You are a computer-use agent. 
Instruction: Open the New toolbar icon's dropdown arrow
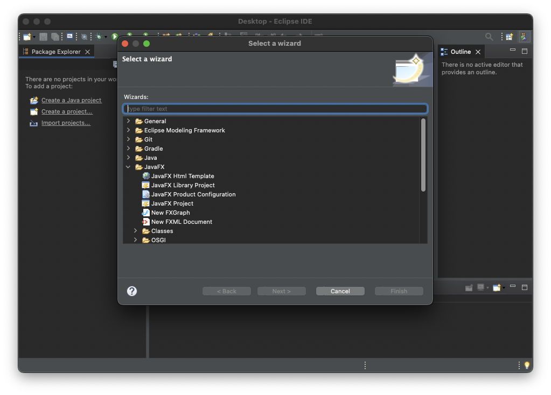click(x=34, y=37)
